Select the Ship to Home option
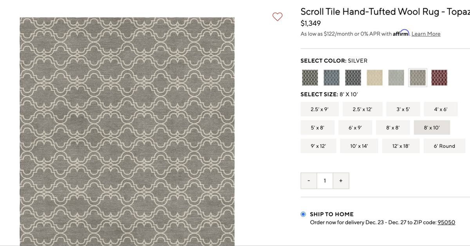470x246 pixels. [x=302, y=214]
